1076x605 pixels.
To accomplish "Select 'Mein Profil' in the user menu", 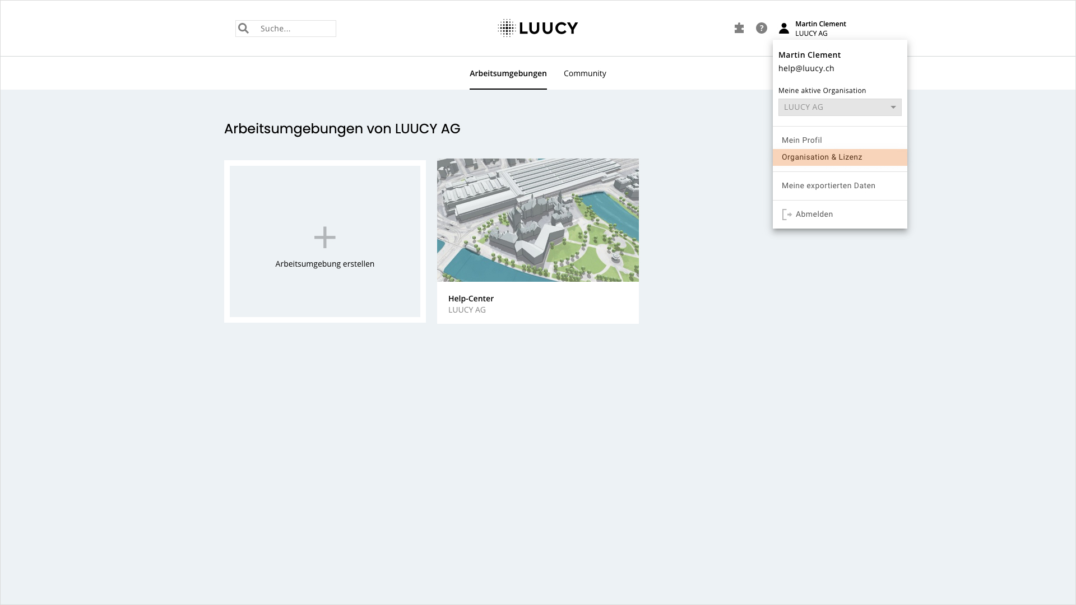I will [x=801, y=140].
